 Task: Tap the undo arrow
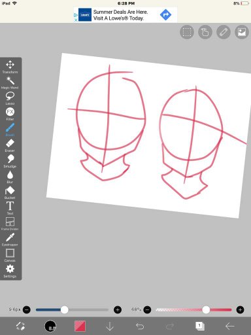(x=140, y=326)
